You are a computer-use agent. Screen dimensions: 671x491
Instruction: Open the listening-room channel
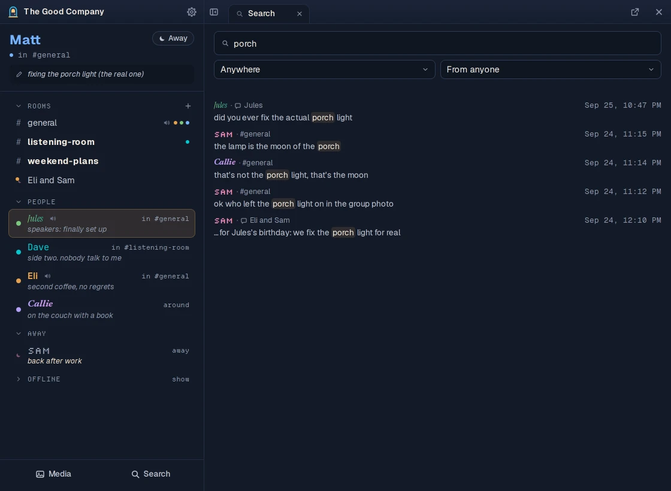coord(102,142)
